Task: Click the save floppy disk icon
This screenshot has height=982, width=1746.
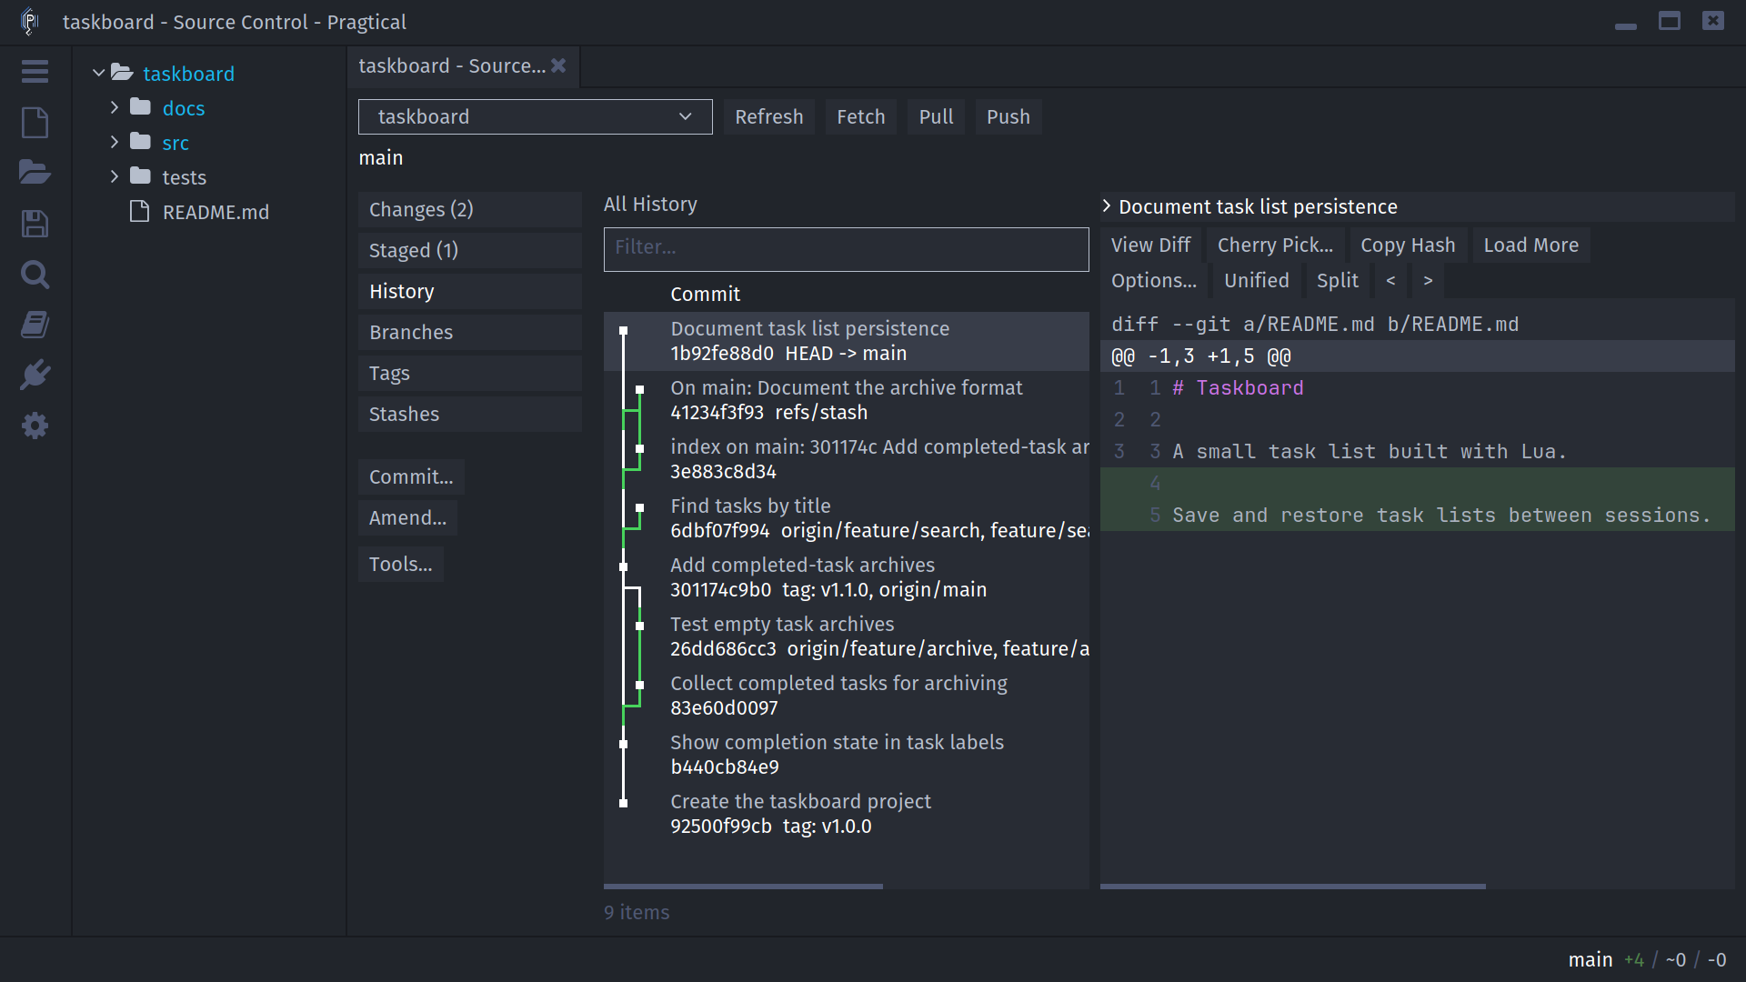Action: tap(35, 224)
